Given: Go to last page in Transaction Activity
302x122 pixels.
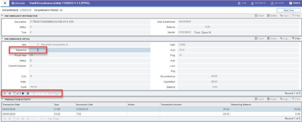Looking at the screenshot, I should pos(28,119).
